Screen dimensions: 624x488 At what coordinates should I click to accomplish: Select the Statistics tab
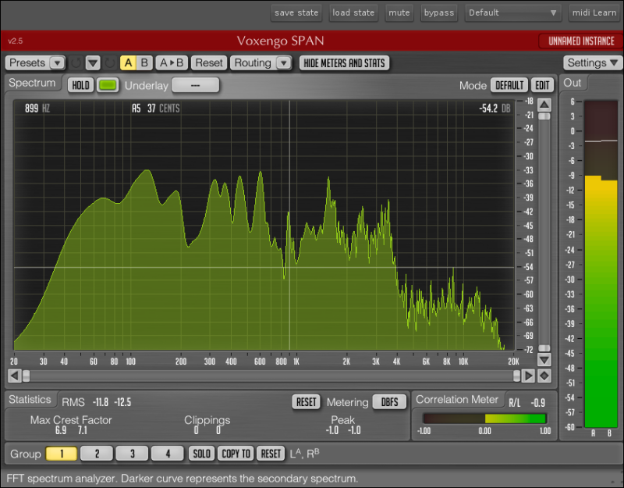tap(30, 400)
